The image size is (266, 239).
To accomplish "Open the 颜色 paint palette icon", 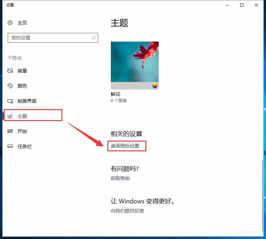I will click(10, 86).
